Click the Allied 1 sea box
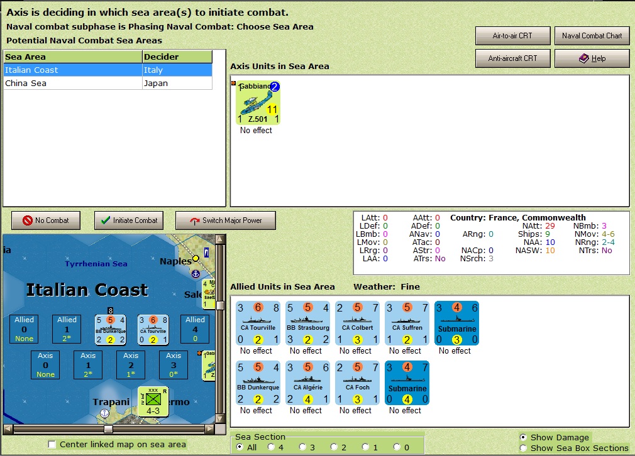 [67, 329]
